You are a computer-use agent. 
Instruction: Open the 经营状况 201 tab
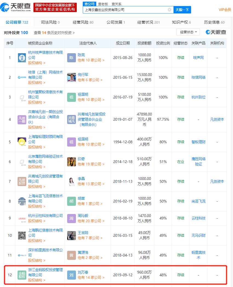(149, 22)
